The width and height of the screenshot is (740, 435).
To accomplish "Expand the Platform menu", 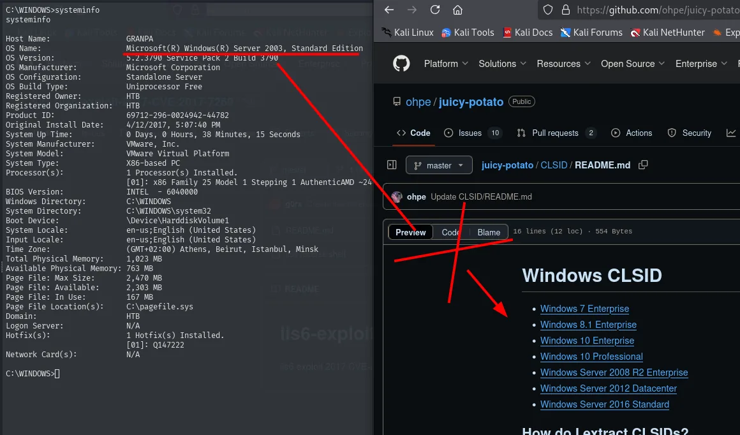I will [446, 64].
